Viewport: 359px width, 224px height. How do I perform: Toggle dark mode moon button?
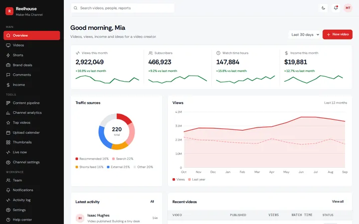coord(323,8)
